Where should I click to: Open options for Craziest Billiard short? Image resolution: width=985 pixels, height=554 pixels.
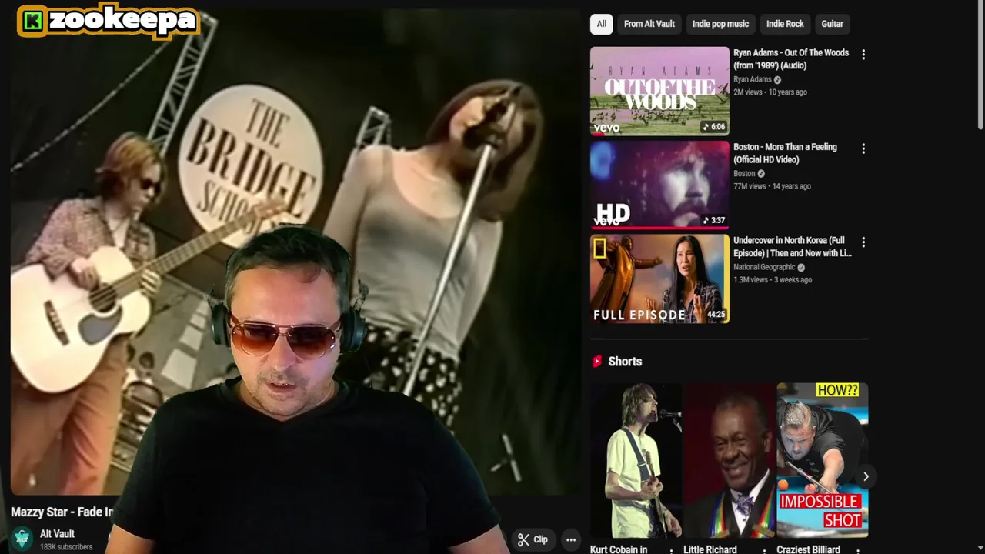point(857,550)
